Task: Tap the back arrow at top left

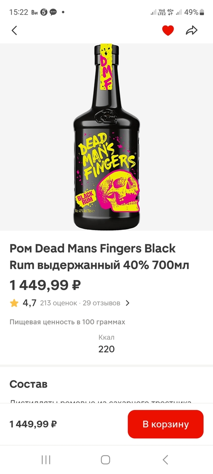Action: [14, 30]
